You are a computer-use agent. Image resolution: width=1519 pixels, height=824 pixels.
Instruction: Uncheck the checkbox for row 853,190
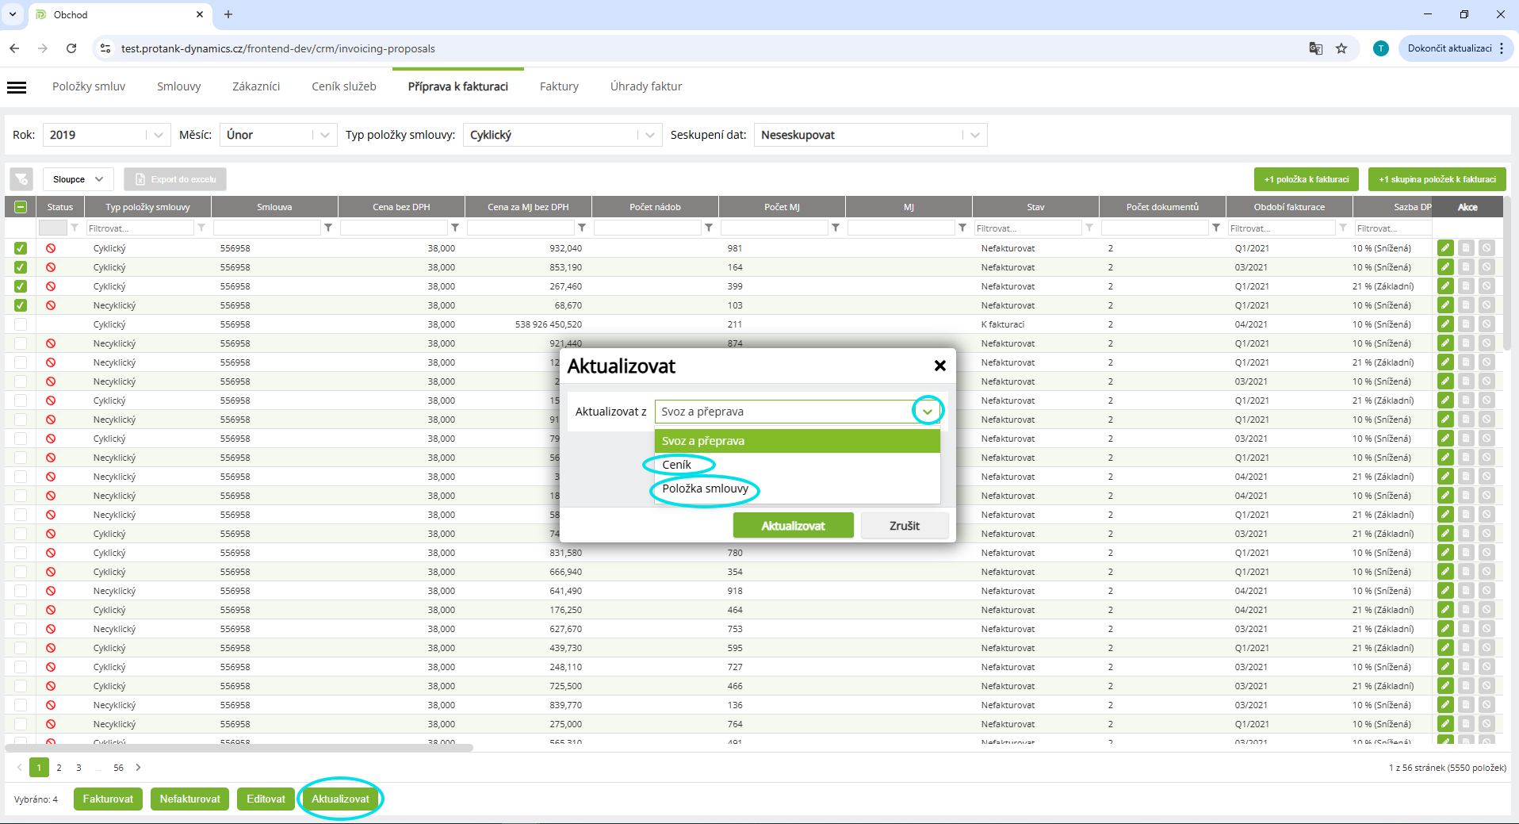click(x=21, y=267)
